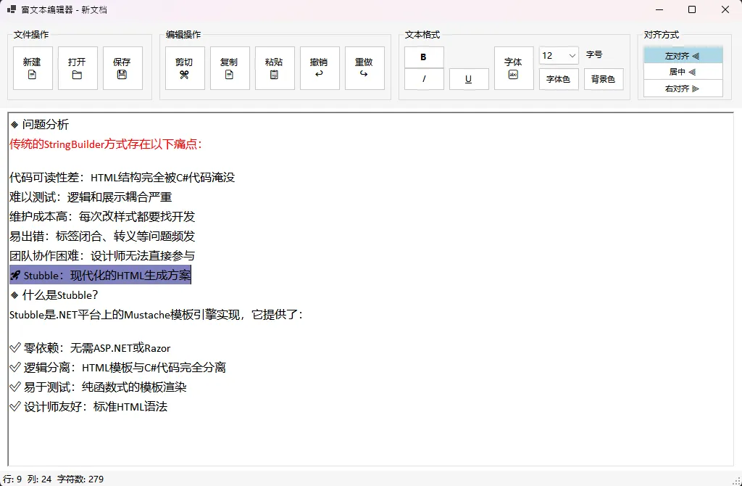Open the 背景色 background color picker
This screenshot has width=742, height=486.
[604, 79]
